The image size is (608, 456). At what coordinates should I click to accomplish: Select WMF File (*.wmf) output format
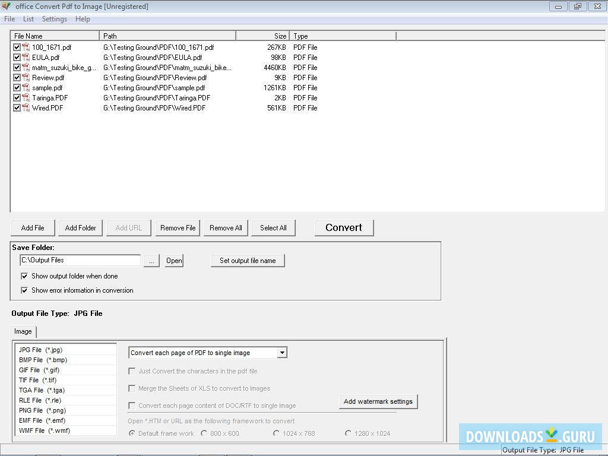(65, 430)
